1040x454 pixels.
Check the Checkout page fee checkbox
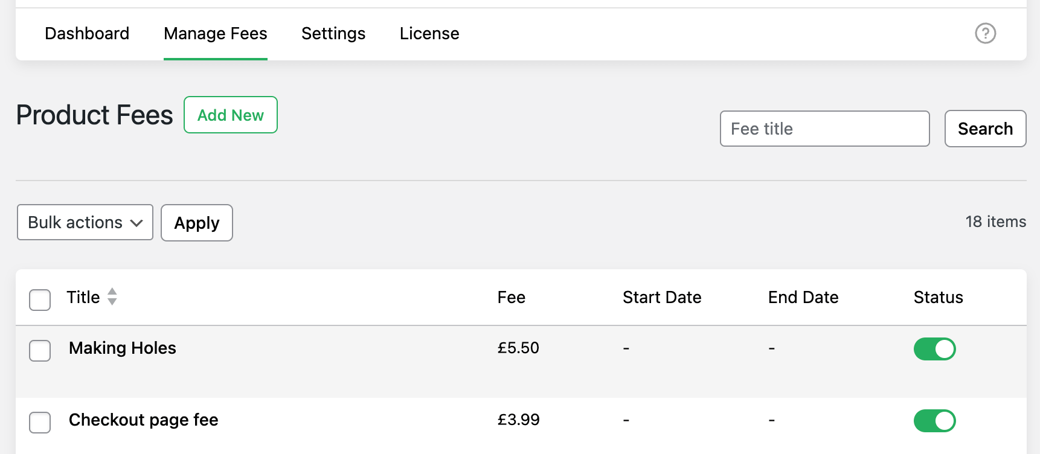40,423
